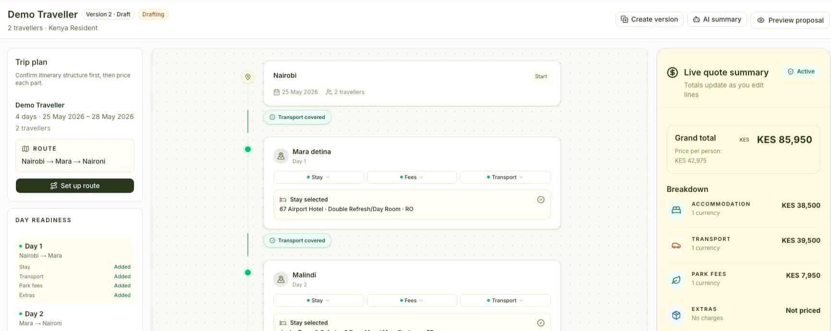Screen dimensions: 831x331
Task: Click the Transport car icon
Action: point(676,245)
